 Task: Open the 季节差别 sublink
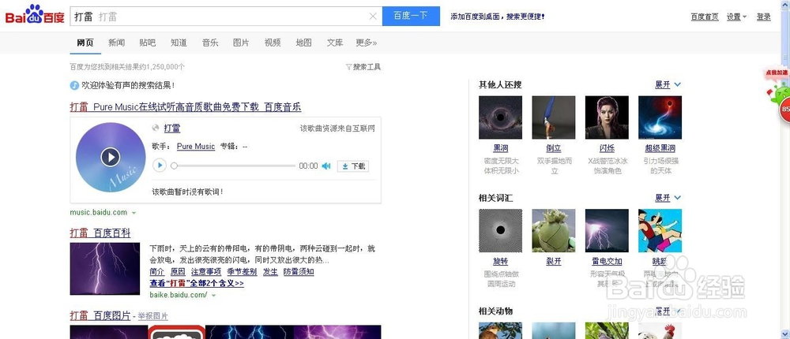pyautogui.click(x=242, y=272)
